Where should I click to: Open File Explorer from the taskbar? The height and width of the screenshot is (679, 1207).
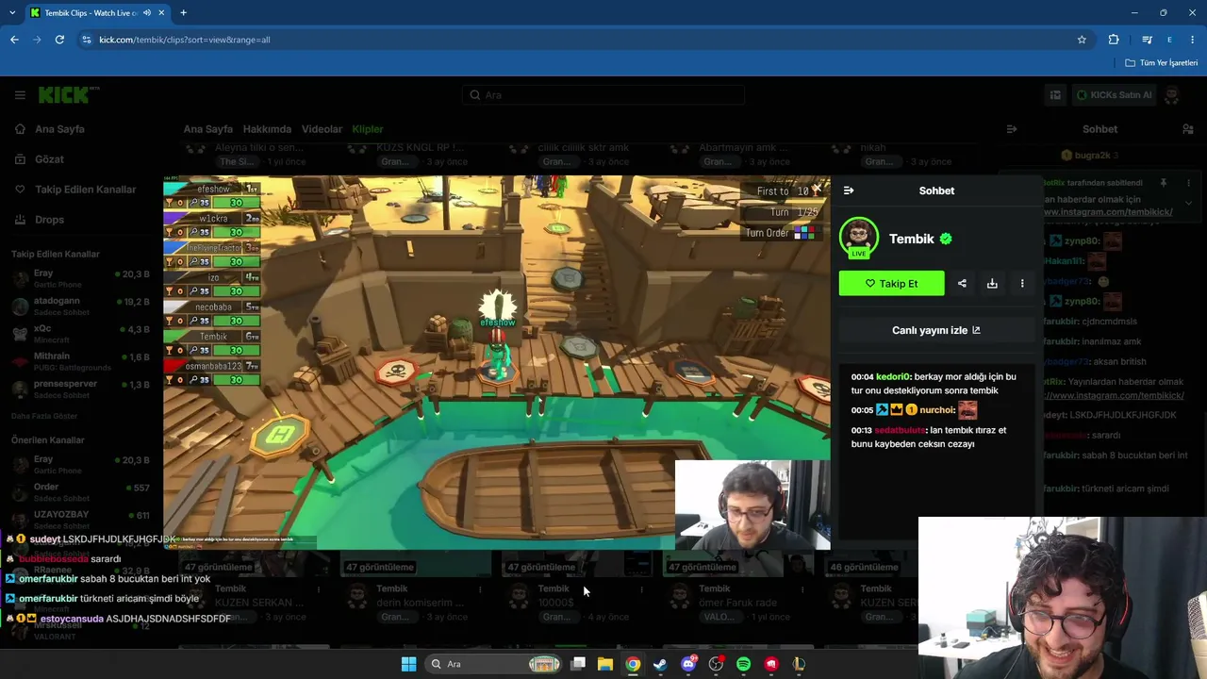(x=605, y=664)
